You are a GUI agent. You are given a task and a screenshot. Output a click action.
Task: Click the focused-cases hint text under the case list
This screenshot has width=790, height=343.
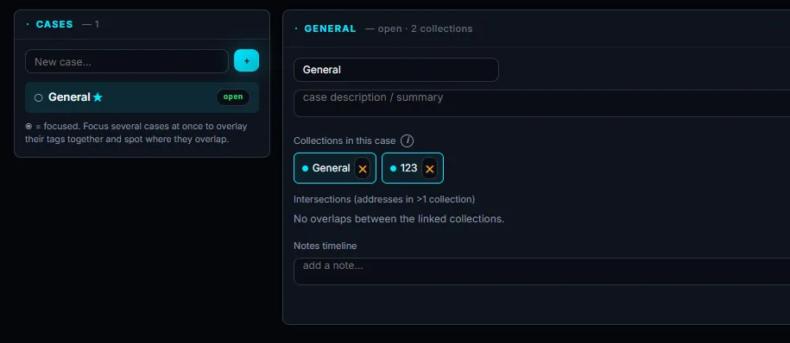[136, 133]
